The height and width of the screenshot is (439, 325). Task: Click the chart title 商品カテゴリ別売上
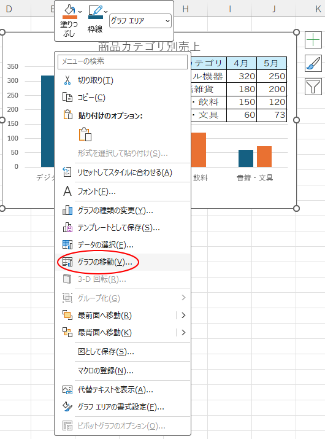tap(150, 47)
